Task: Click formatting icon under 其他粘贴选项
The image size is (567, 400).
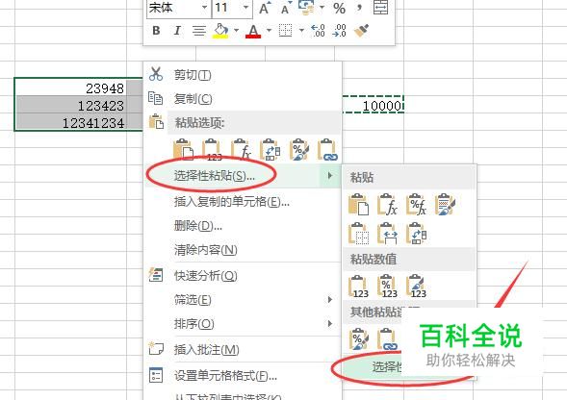Action: pyautogui.click(x=358, y=338)
